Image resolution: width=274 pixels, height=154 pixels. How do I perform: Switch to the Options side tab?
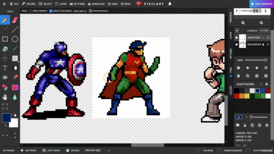[x=231, y=53]
